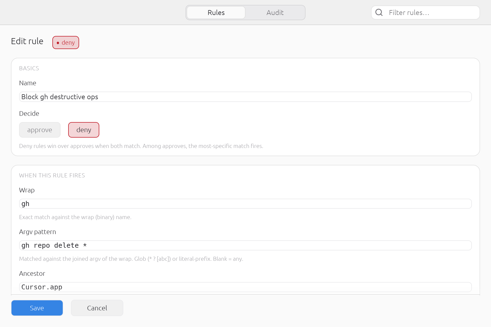Click the Wrap field label
The height and width of the screenshot is (327, 491).
point(27,190)
